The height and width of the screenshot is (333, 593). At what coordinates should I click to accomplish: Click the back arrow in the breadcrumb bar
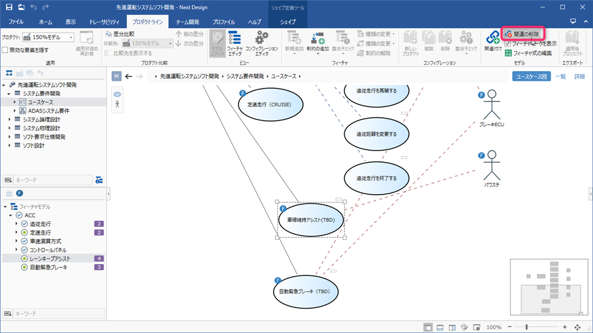click(129, 76)
